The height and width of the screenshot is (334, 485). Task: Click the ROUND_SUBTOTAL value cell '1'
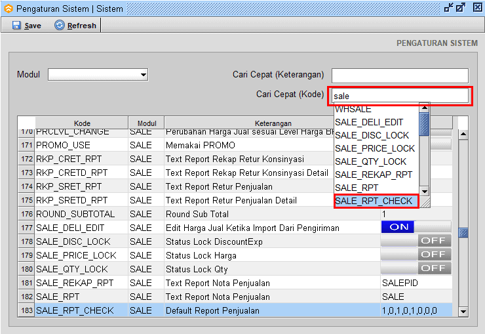click(x=416, y=214)
